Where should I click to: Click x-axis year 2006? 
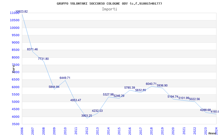22,131
